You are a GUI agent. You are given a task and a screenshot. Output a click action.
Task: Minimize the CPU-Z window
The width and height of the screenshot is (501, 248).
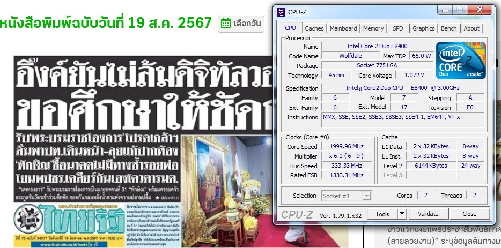point(446,11)
